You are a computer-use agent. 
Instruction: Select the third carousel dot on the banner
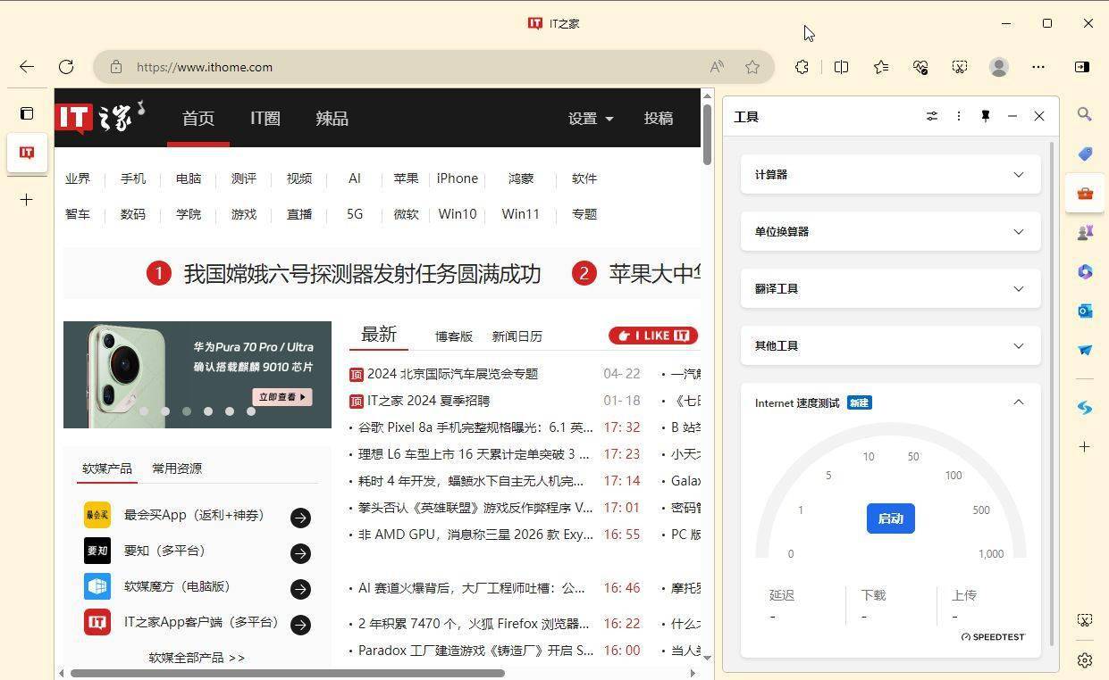click(187, 411)
